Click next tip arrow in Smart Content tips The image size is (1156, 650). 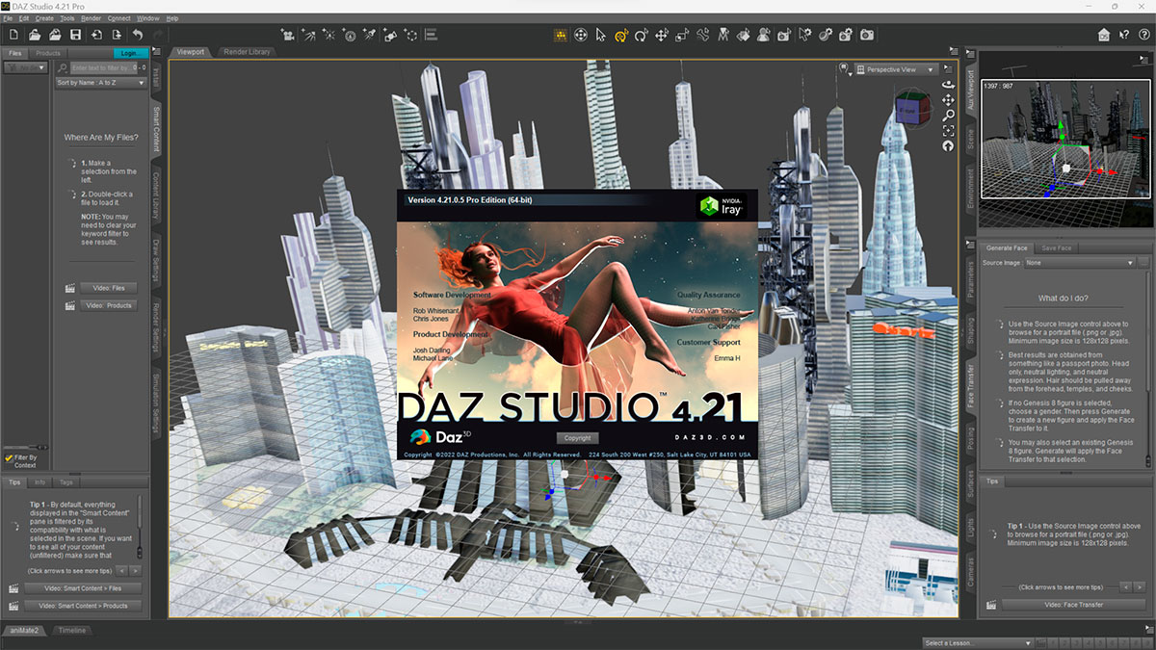tap(136, 571)
